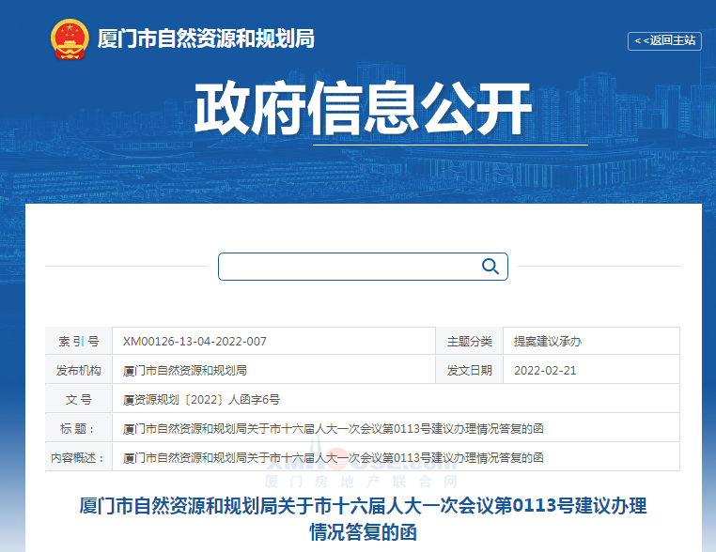Click the national emblem icon
The height and width of the screenshot is (552, 716).
pos(69,39)
